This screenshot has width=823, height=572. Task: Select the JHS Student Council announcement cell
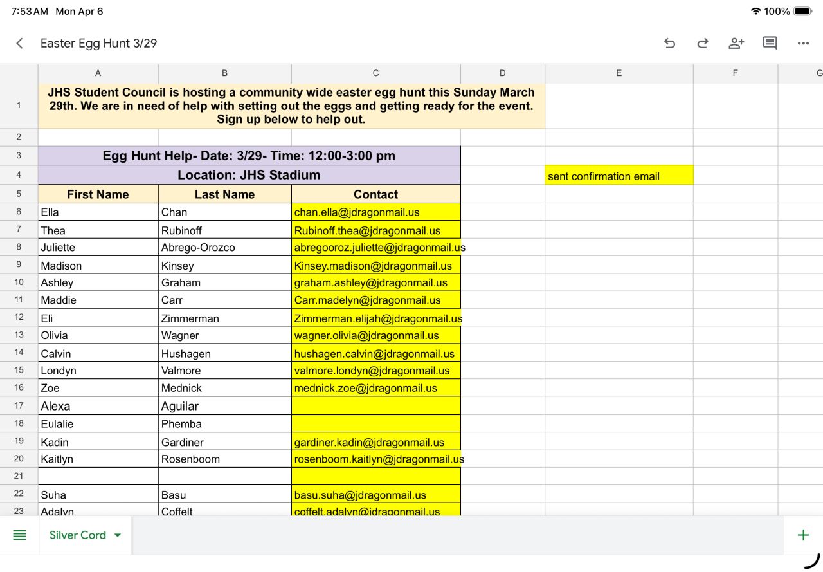tap(291, 106)
